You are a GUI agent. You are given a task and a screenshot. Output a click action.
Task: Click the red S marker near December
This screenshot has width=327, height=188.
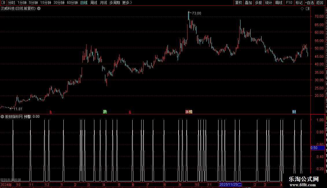(x=50, y=112)
